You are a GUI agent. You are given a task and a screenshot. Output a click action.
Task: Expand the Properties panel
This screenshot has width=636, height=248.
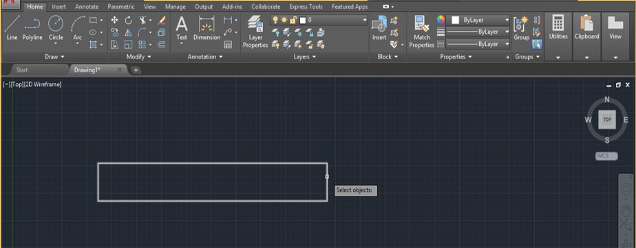[x=456, y=57]
